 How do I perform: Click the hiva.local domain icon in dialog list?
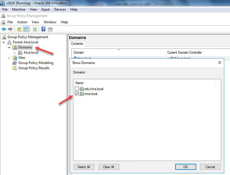[81, 94]
